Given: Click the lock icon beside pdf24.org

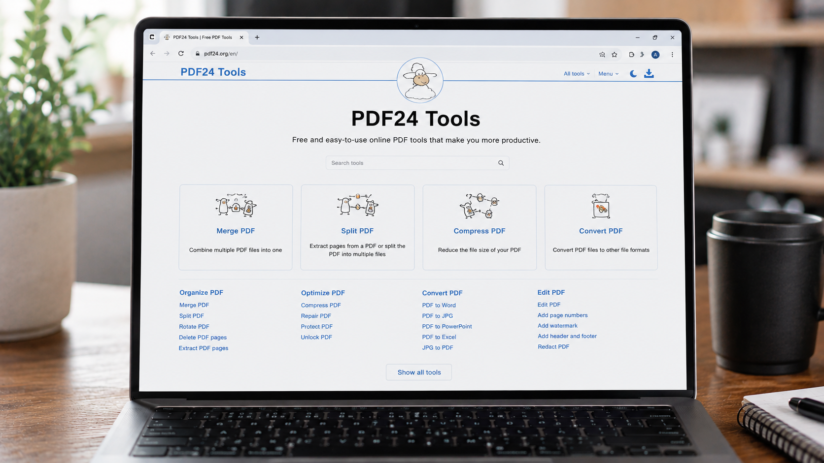Looking at the screenshot, I should point(198,54).
